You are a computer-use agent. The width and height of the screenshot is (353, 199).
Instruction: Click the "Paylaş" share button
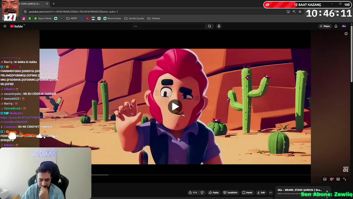tap(214, 193)
